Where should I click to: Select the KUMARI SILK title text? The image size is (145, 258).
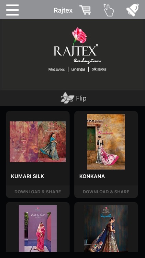[x=27, y=176]
